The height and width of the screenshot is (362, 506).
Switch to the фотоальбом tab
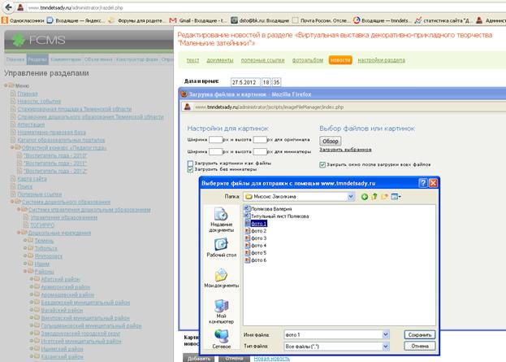coord(308,60)
